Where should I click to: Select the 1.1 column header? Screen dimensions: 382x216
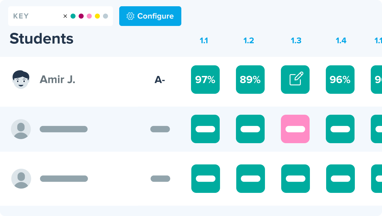(x=204, y=41)
